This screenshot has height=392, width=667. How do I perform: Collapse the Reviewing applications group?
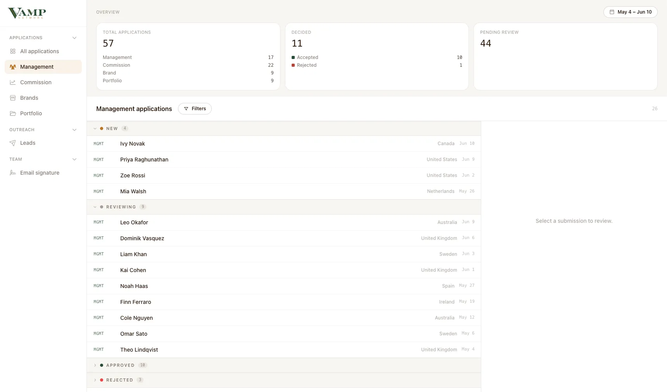pyautogui.click(x=95, y=207)
